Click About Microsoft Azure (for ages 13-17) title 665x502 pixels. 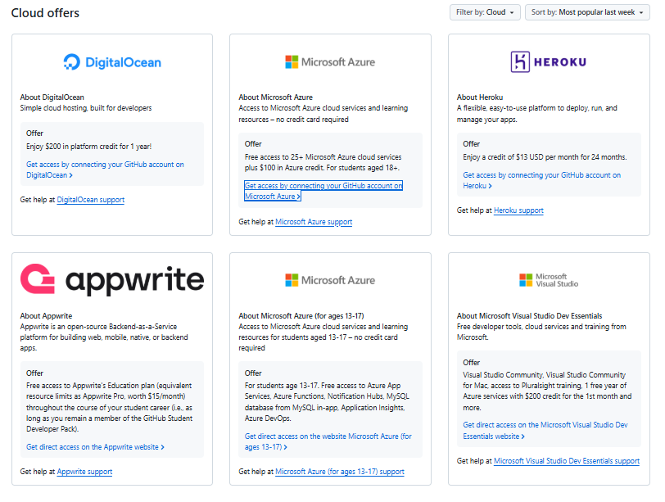coord(301,316)
